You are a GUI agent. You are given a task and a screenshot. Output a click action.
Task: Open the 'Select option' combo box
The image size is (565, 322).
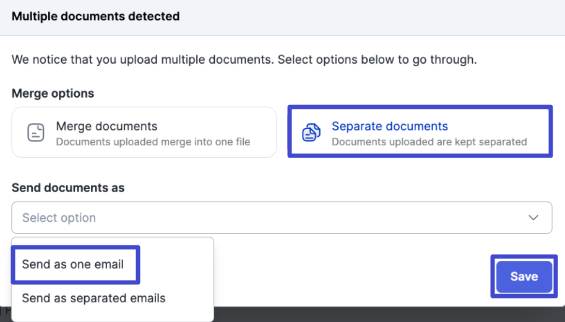point(282,218)
